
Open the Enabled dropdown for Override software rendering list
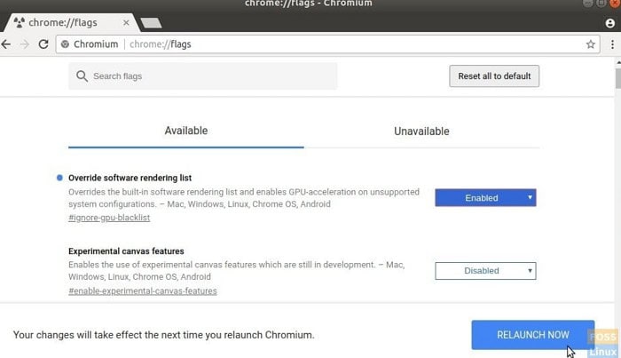coord(485,198)
